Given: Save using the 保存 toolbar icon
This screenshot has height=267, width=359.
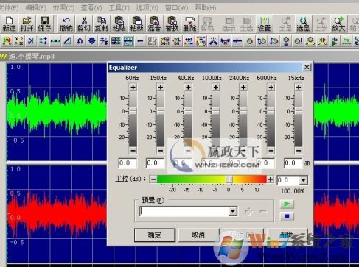Looking at the screenshot, I should pyautogui.click(x=44, y=24).
